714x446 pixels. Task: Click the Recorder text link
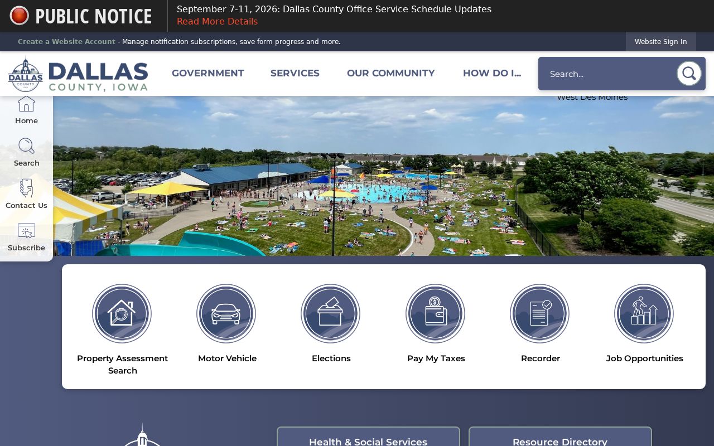click(541, 358)
